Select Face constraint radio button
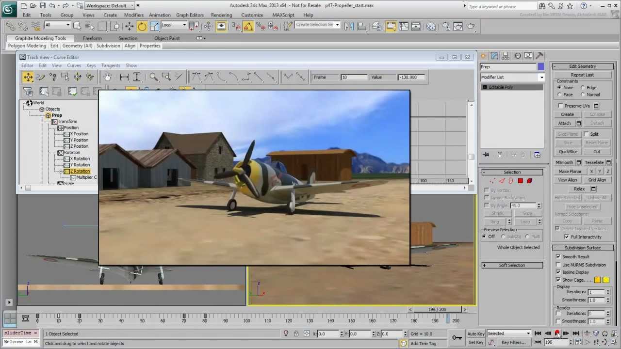The height and width of the screenshot is (349, 621). pos(560,95)
